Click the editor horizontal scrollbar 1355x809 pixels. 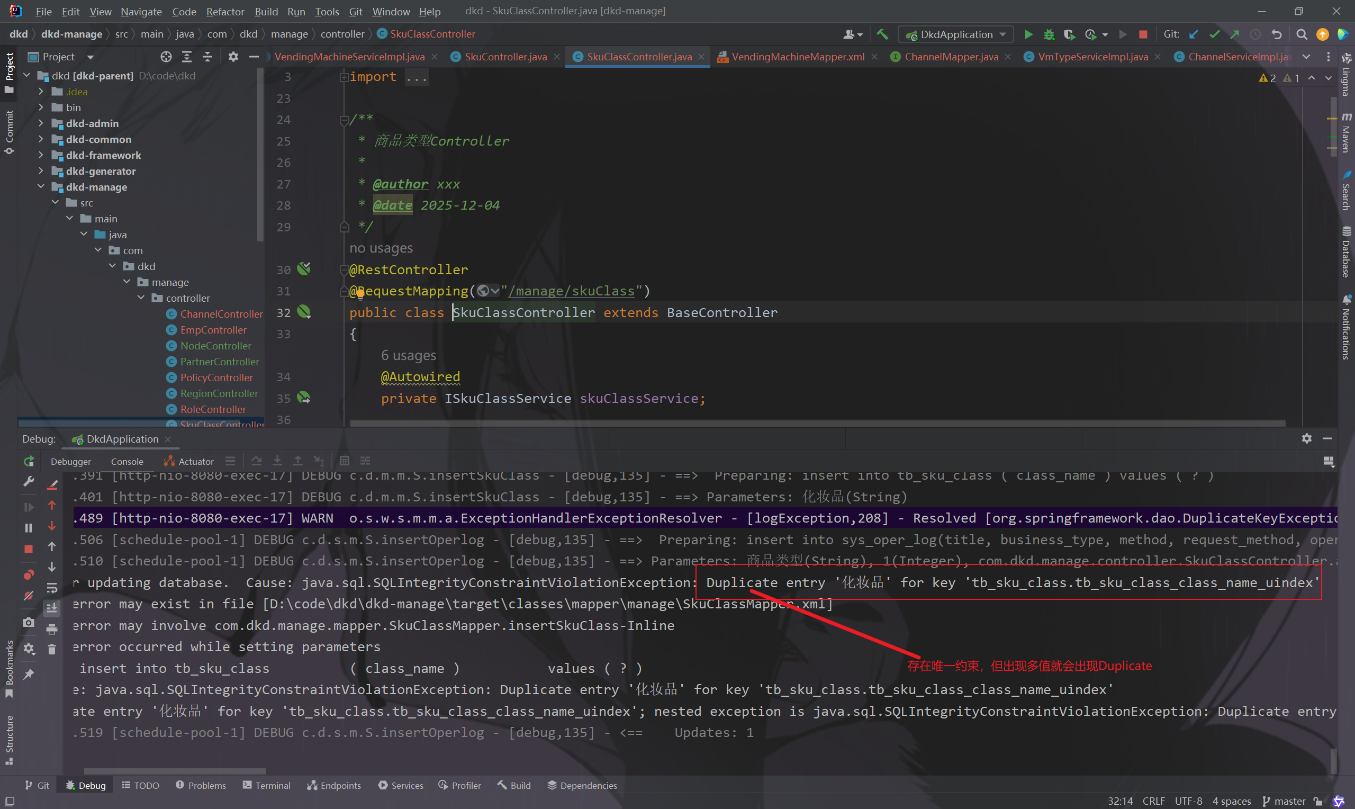tap(817, 424)
